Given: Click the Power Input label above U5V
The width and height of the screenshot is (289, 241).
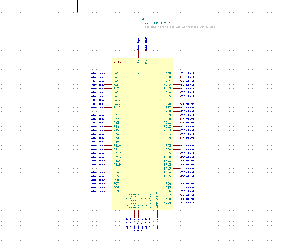Looking at the screenshot, I should (145, 43).
